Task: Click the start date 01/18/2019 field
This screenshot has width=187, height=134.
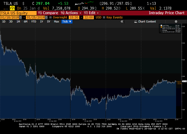Action: [10, 17]
